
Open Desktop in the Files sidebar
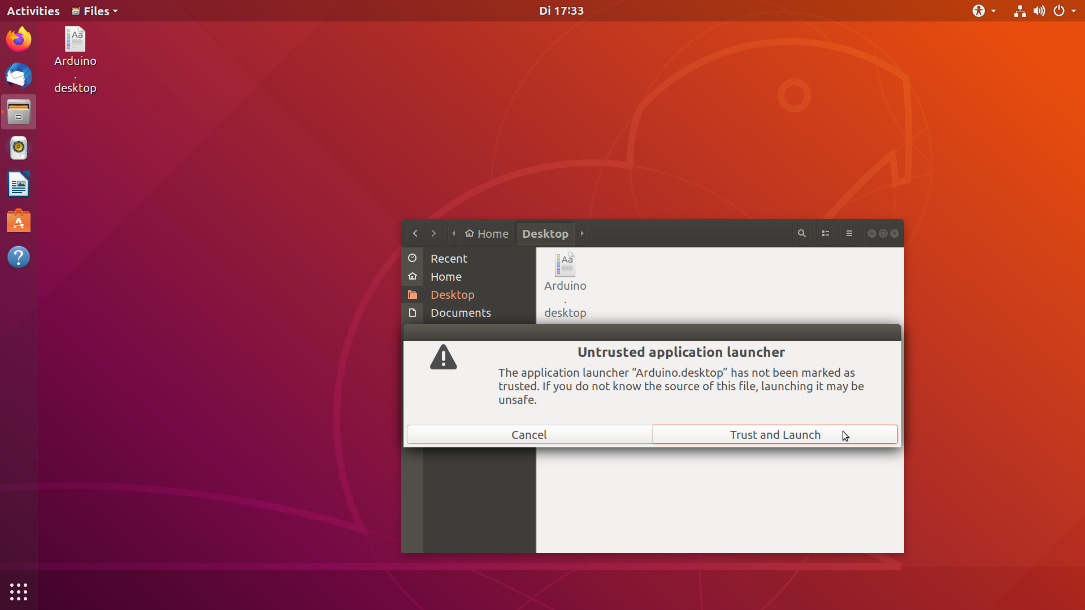(x=468, y=294)
